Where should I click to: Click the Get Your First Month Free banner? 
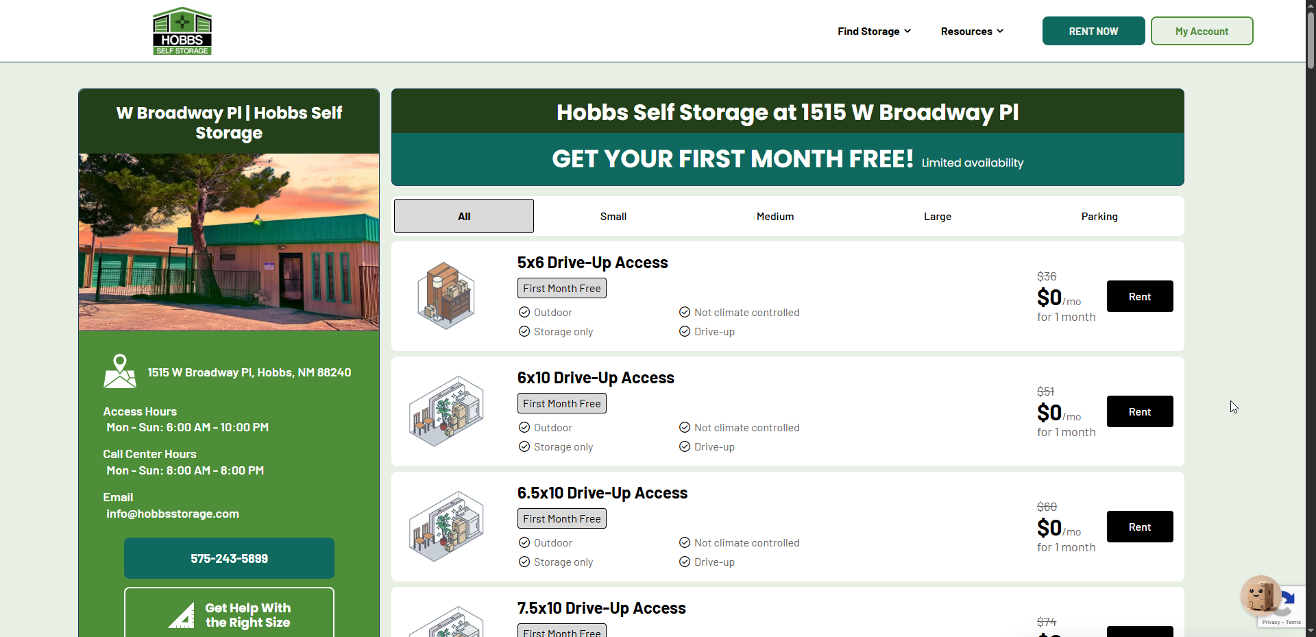coord(788,159)
